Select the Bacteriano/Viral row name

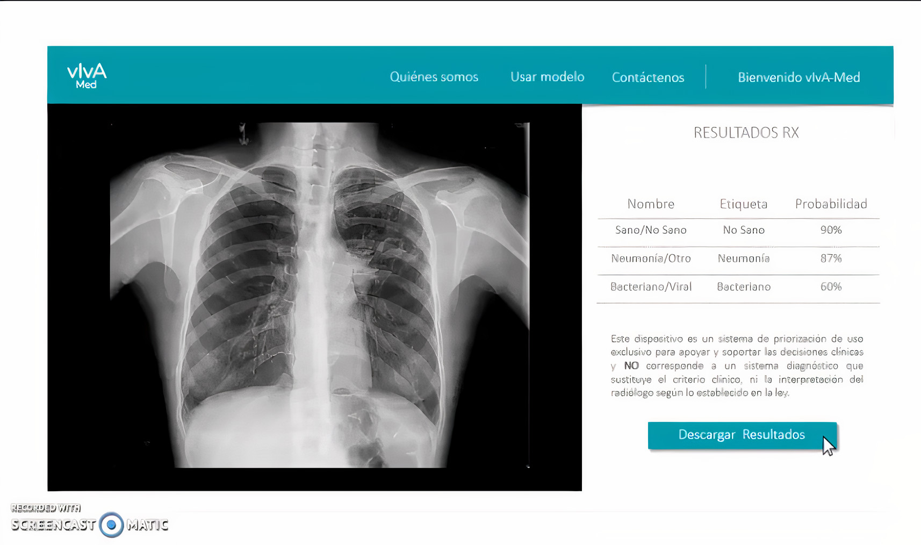pos(650,287)
